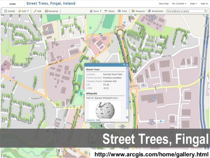Select the -6.22 longitude value
Screen dimensions: 210x158
[x=106, y=88]
